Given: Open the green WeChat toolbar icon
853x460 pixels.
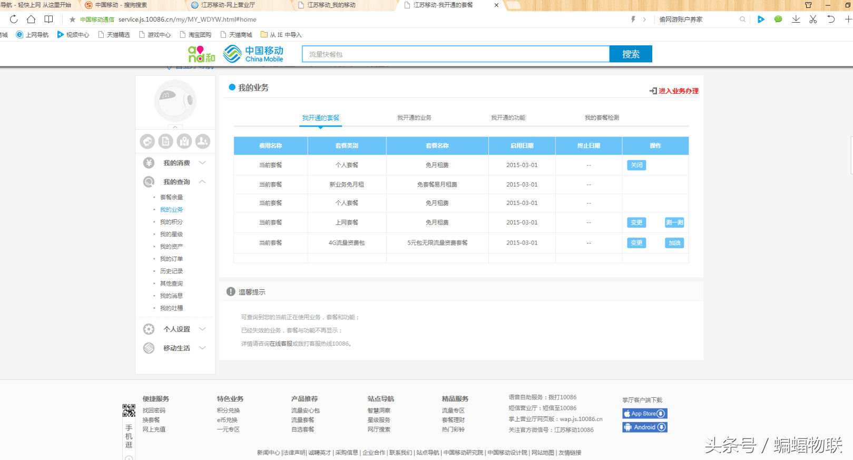Looking at the screenshot, I should pyautogui.click(x=778, y=19).
